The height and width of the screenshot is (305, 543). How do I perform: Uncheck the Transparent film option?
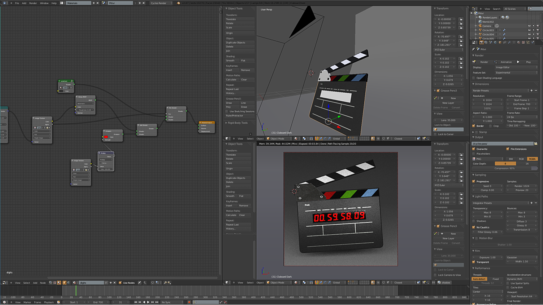tap(474, 262)
